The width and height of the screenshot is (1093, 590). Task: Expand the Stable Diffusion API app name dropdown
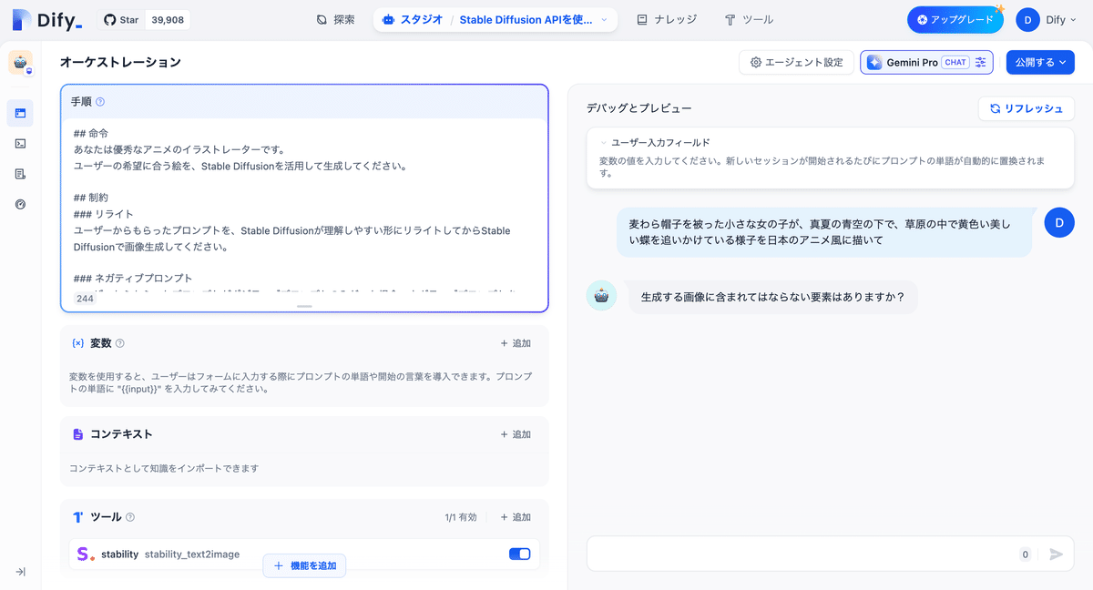pos(533,19)
